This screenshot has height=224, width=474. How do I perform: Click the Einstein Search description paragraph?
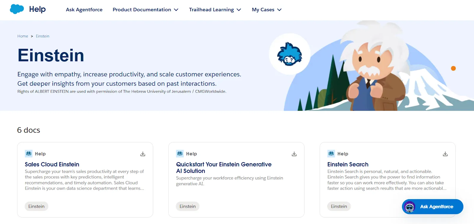coord(387,180)
